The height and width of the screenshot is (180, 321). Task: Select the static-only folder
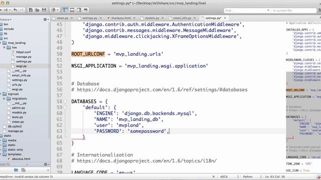point(16,150)
